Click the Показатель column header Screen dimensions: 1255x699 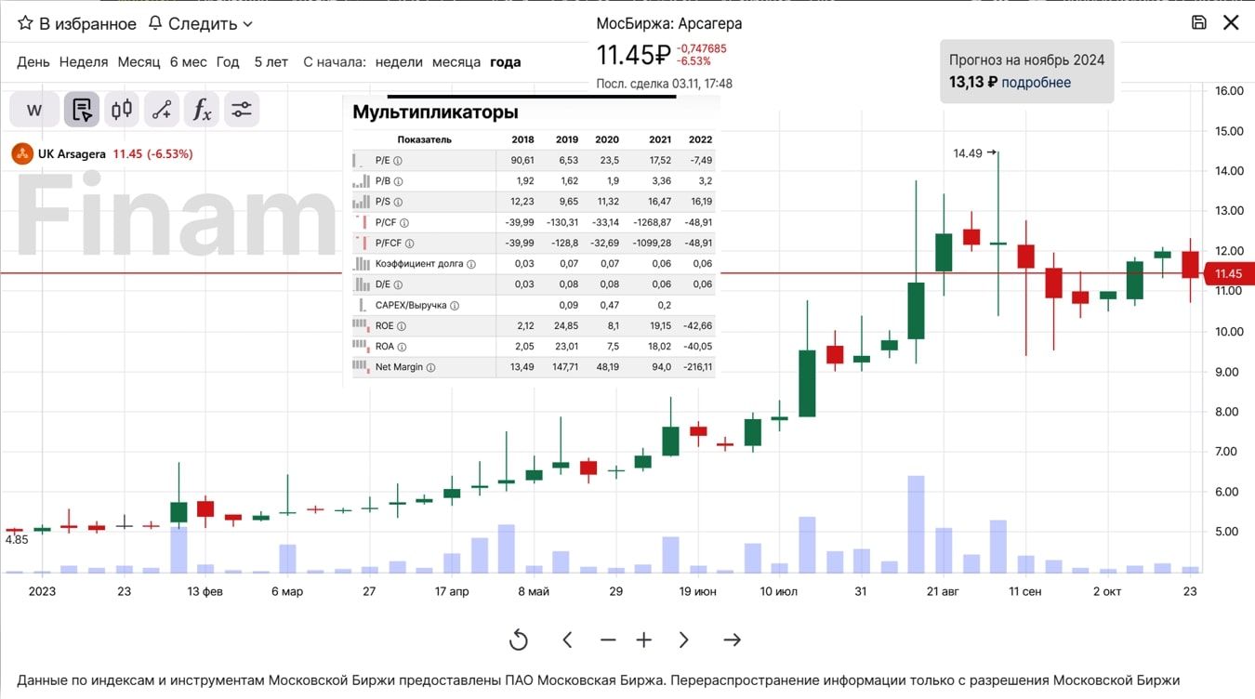[424, 139]
